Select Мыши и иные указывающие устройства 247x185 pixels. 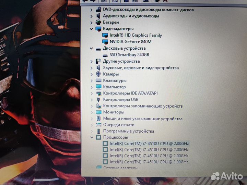(143, 119)
